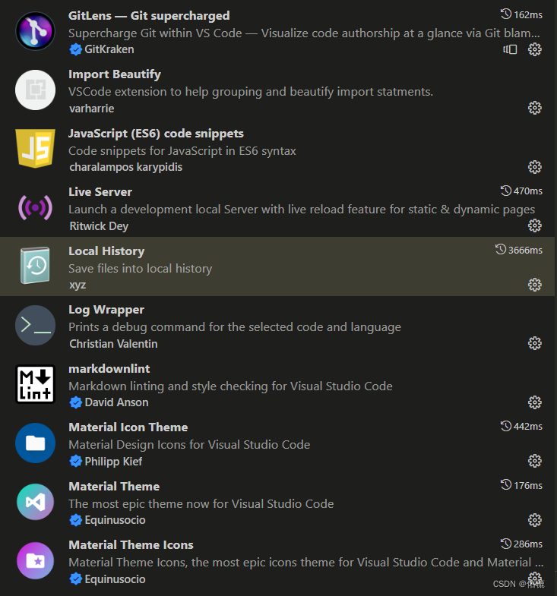Select the Import Beautify title

click(x=115, y=74)
